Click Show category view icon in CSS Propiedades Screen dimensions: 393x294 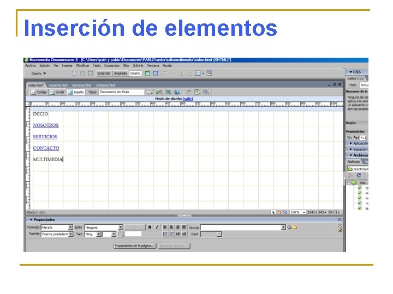(349, 138)
